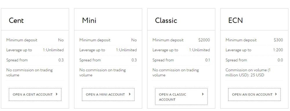Click the 0.1 spread value under Classic
This screenshot has height=111, width=290.
point(208,60)
